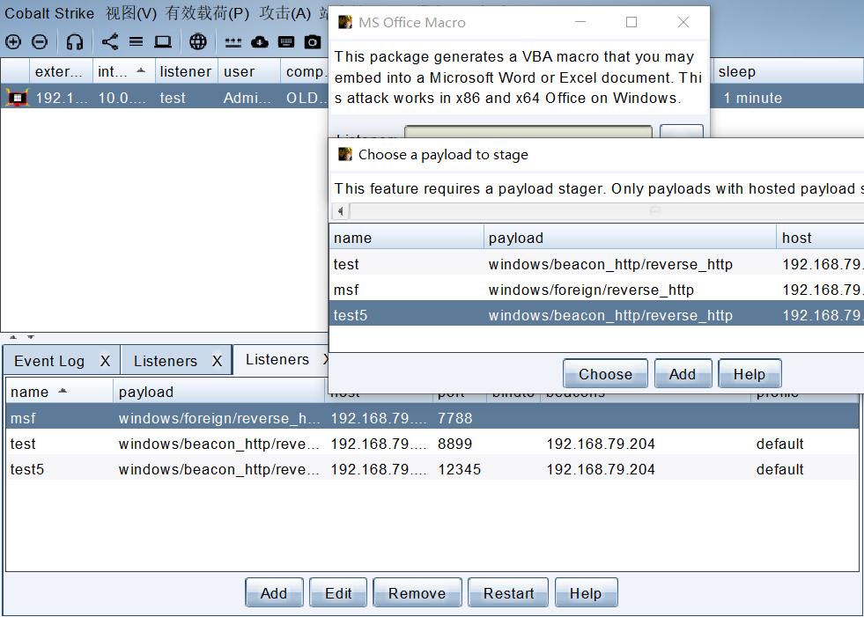The width and height of the screenshot is (864, 617).
Task: Sort payload dialog by name header
Action: pos(407,238)
